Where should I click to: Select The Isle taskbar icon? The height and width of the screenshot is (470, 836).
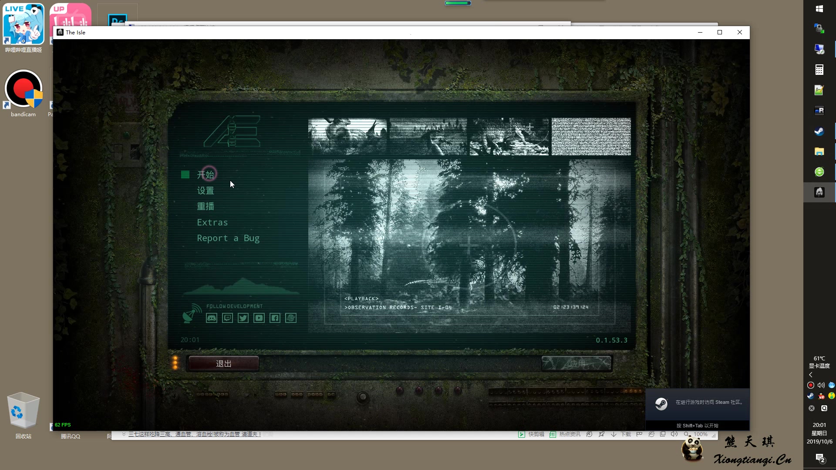point(819,192)
